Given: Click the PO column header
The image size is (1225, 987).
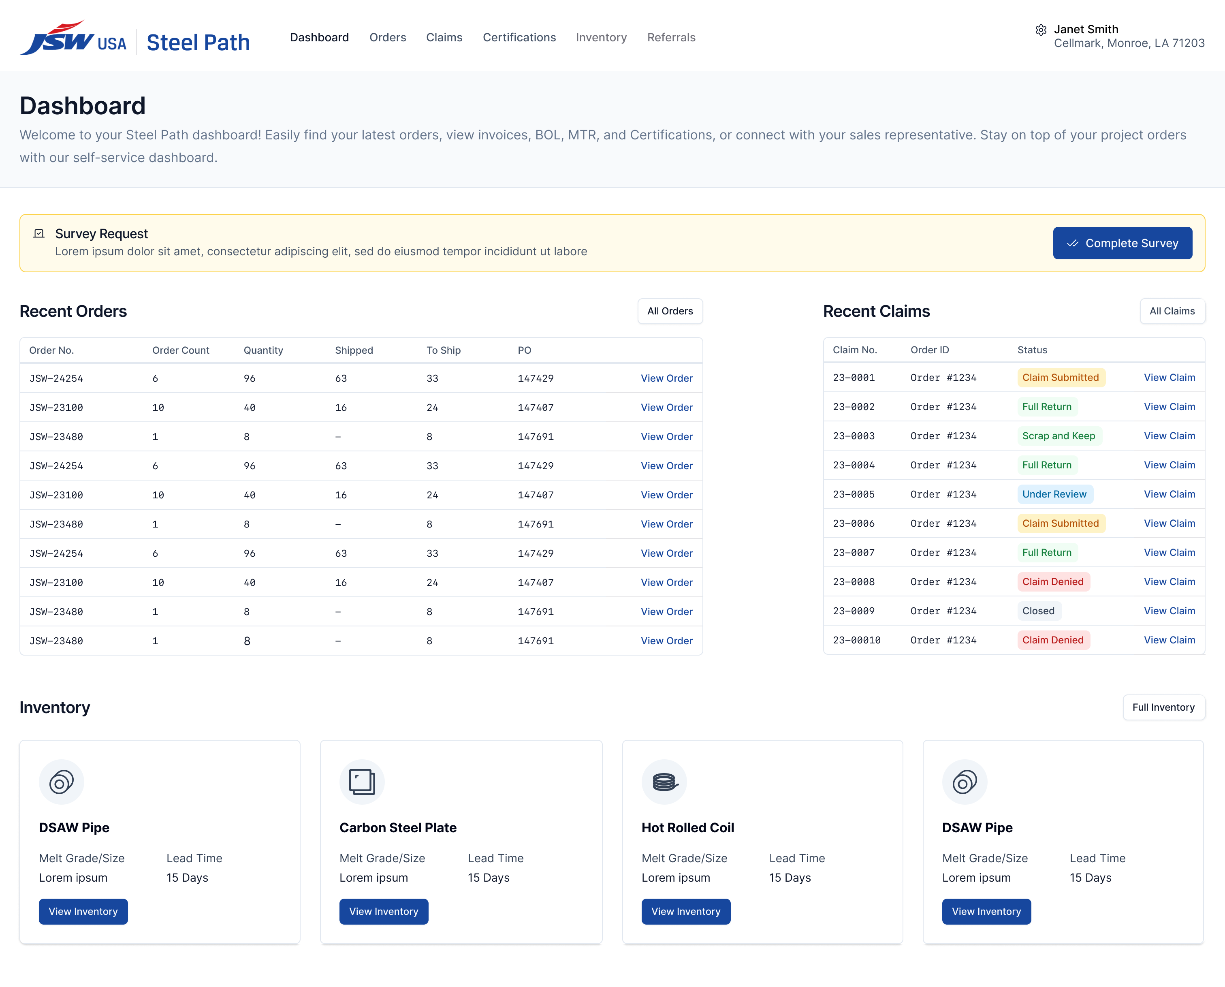Looking at the screenshot, I should point(524,350).
